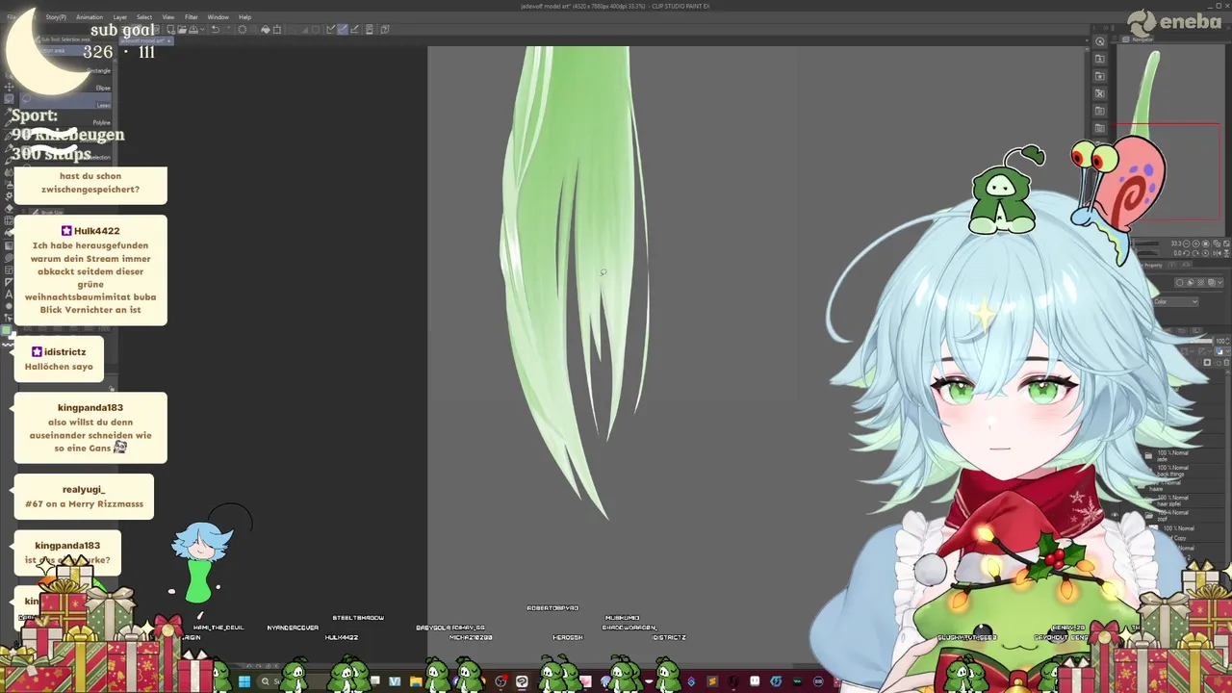Open the Window menu

coord(218,17)
